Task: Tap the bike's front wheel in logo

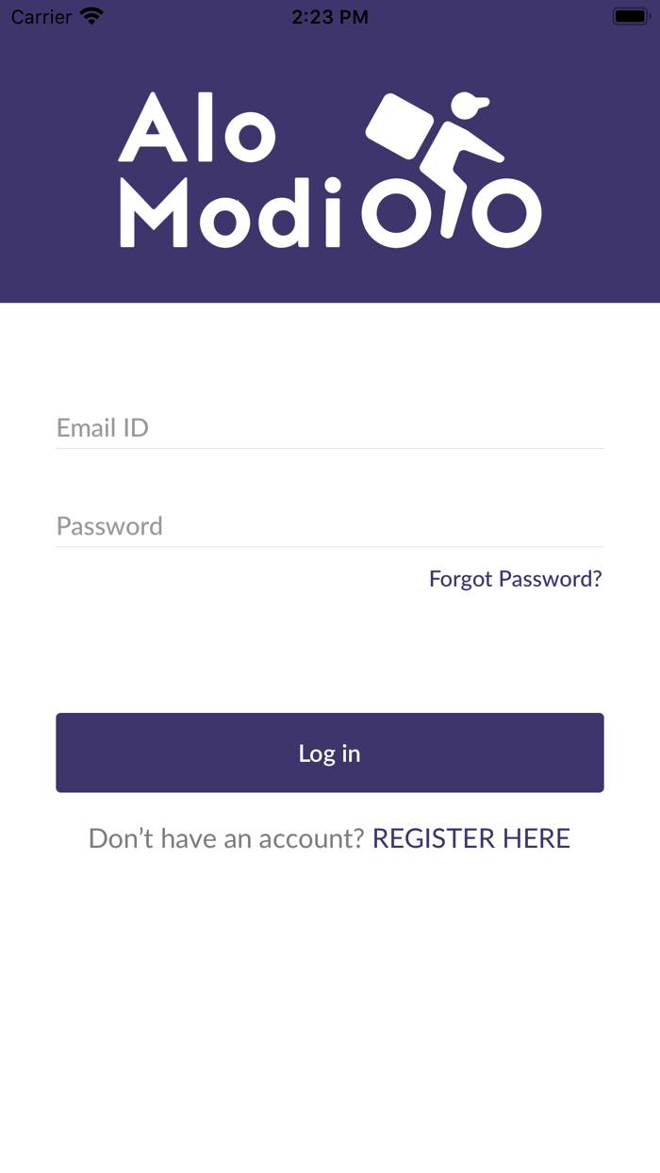Action: point(506,213)
